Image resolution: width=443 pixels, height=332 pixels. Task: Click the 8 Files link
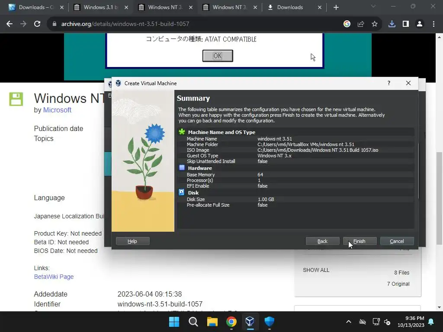click(402, 272)
